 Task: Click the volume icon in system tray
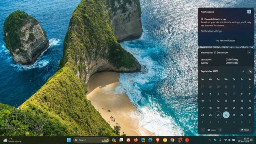click(x=229, y=140)
